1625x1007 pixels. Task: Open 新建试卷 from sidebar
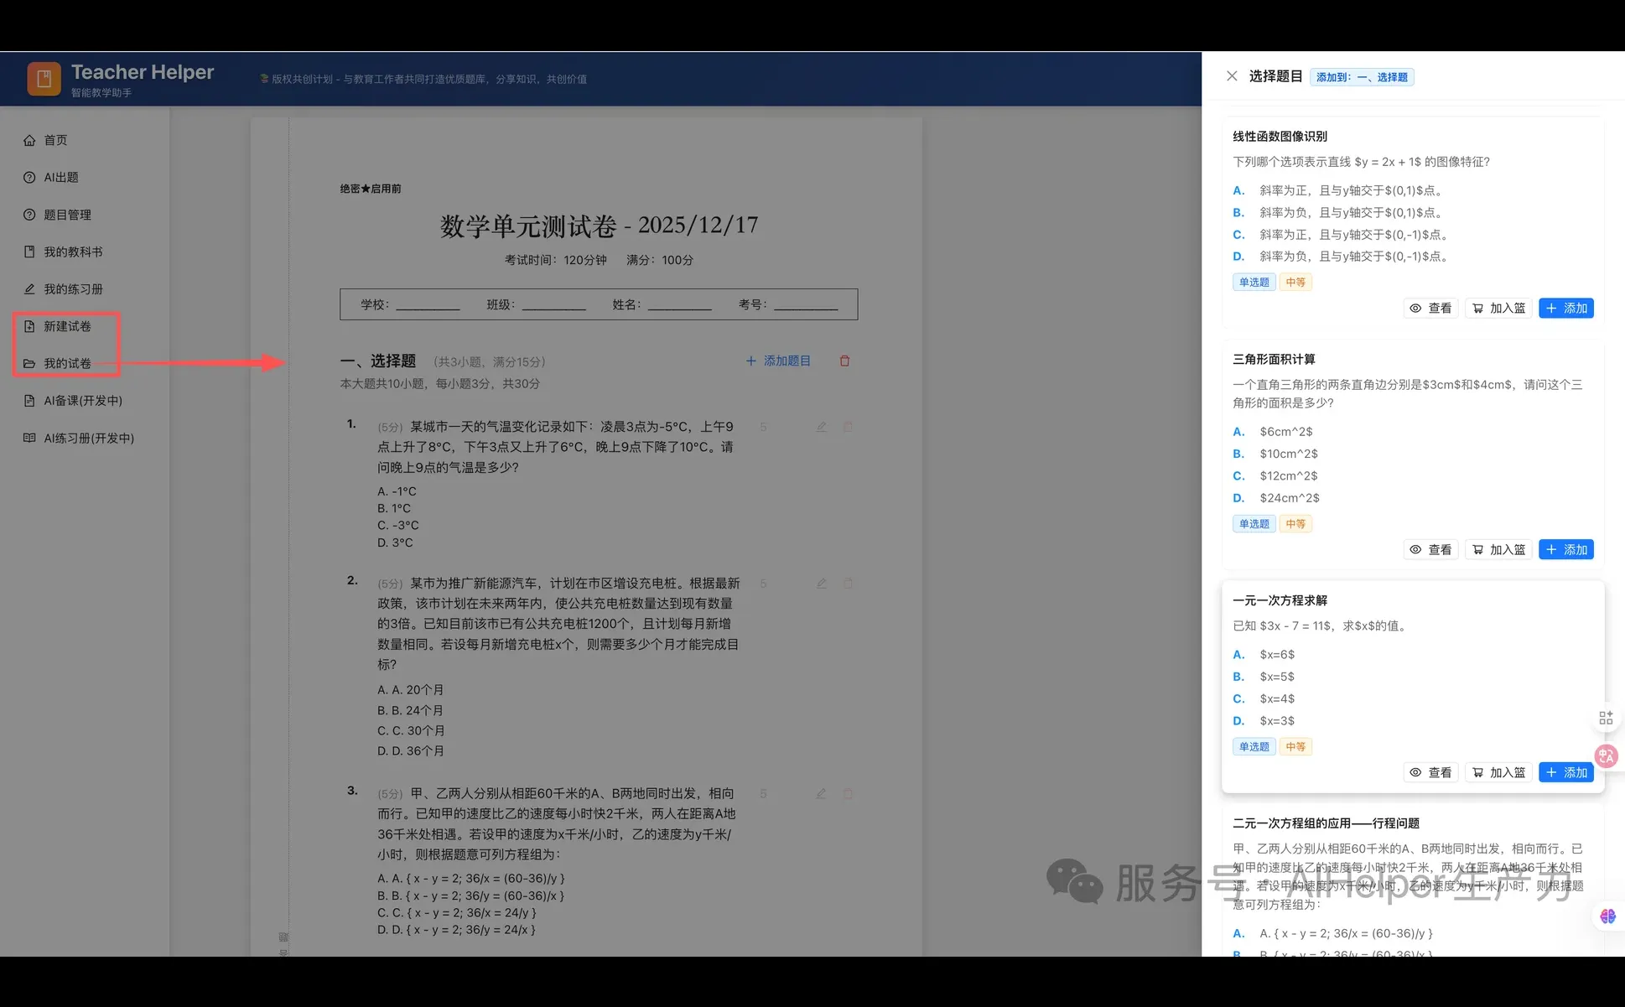click(67, 326)
